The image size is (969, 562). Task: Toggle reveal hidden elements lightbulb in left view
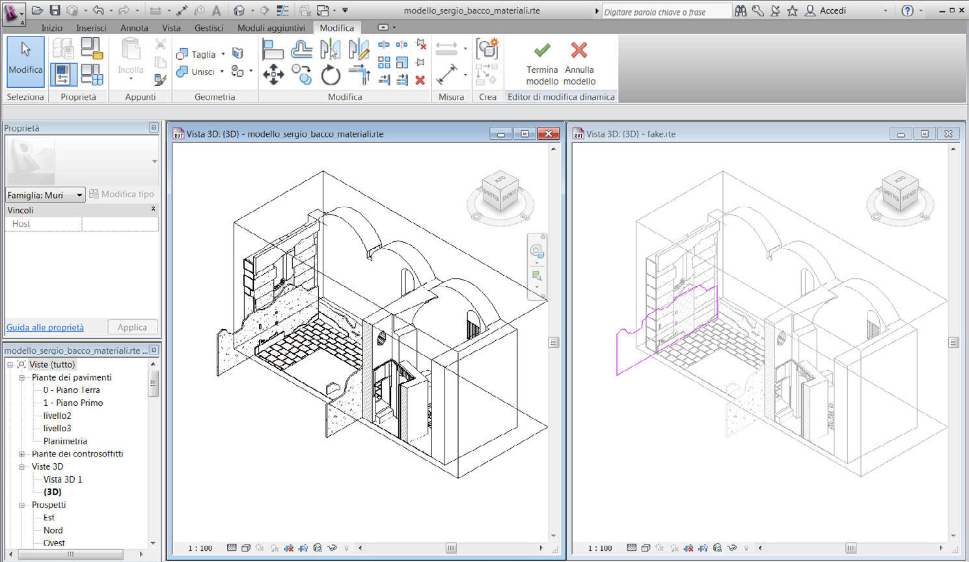coord(346,548)
